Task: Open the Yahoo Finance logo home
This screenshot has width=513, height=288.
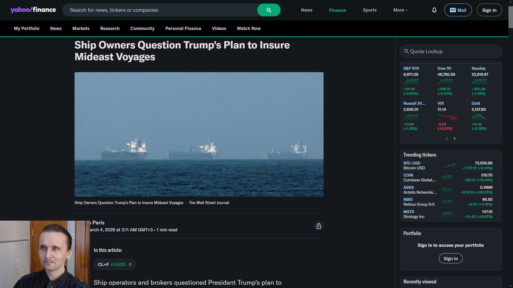Action: (33, 10)
